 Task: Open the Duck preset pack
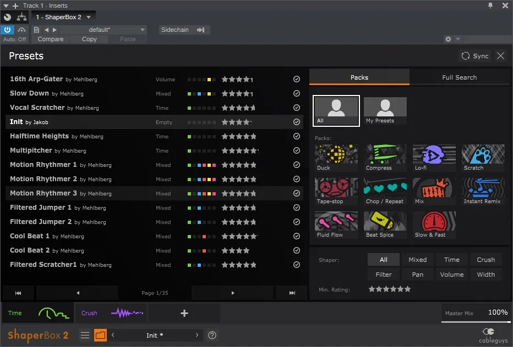pos(336,158)
